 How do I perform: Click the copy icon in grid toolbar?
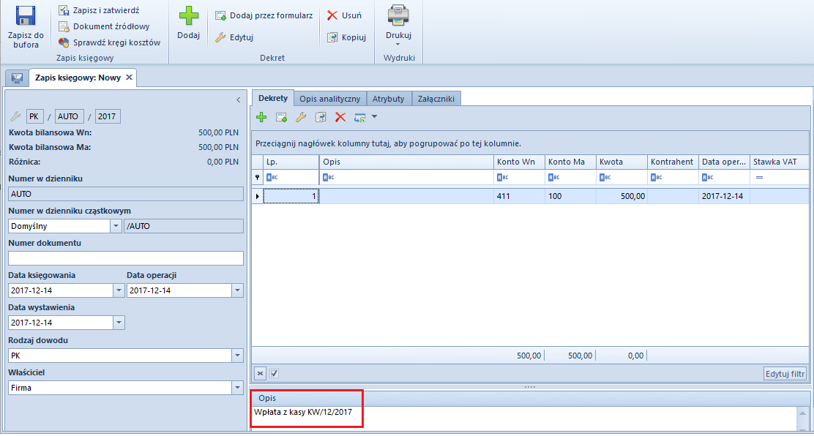[321, 117]
